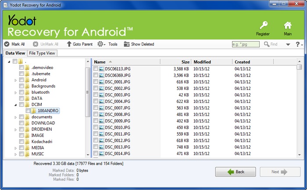307x190 pixels.
Task: Click the Android folder icon
Action: (x=27, y=80)
